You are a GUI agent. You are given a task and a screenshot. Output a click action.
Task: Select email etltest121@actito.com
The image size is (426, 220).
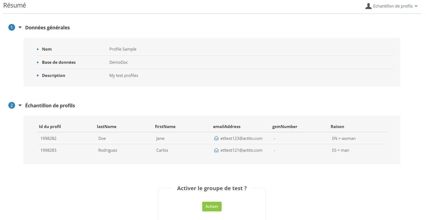pyautogui.click(x=241, y=150)
